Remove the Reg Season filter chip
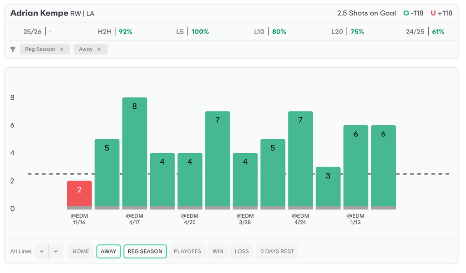 (61, 49)
